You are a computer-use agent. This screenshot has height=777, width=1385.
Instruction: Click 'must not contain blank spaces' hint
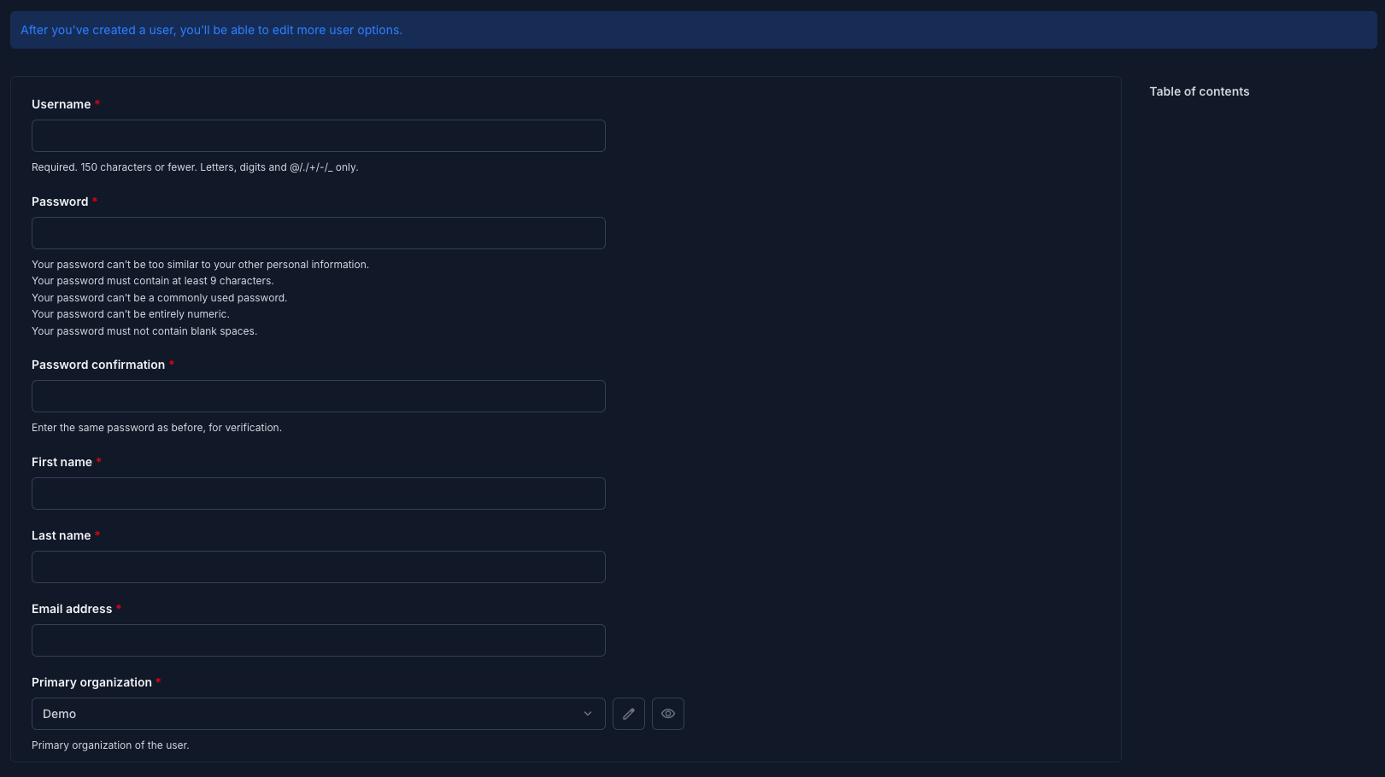[144, 331]
